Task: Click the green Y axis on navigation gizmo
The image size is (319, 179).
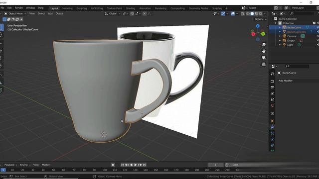Action: coord(263,34)
